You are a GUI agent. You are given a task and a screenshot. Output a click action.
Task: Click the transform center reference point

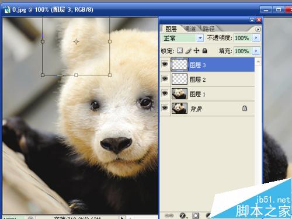click(x=76, y=41)
